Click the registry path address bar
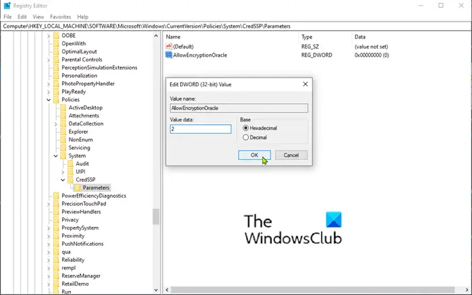 (x=236, y=26)
